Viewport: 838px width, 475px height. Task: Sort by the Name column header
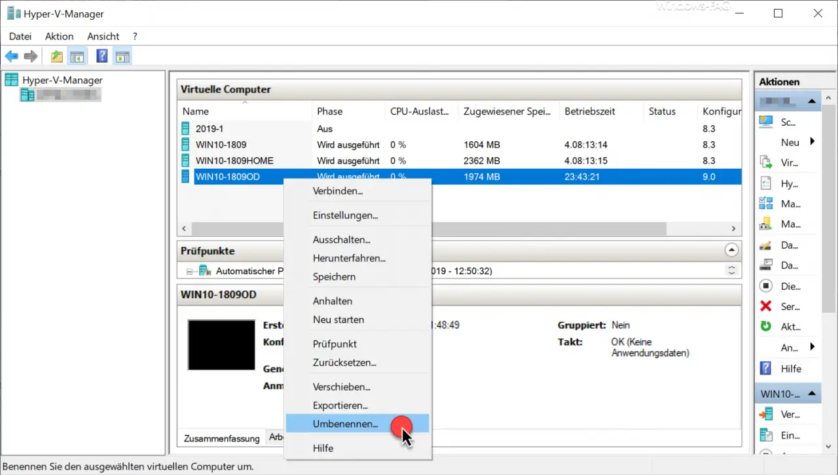pyautogui.click(x=245, y=111)
